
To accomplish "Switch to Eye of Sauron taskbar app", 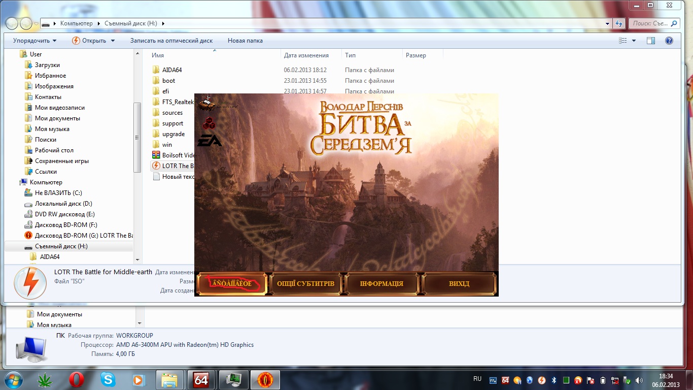I will tap(265, 379).
